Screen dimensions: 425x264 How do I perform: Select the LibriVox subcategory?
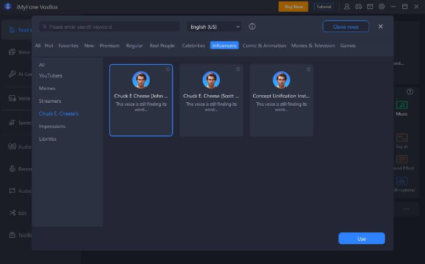48,139
